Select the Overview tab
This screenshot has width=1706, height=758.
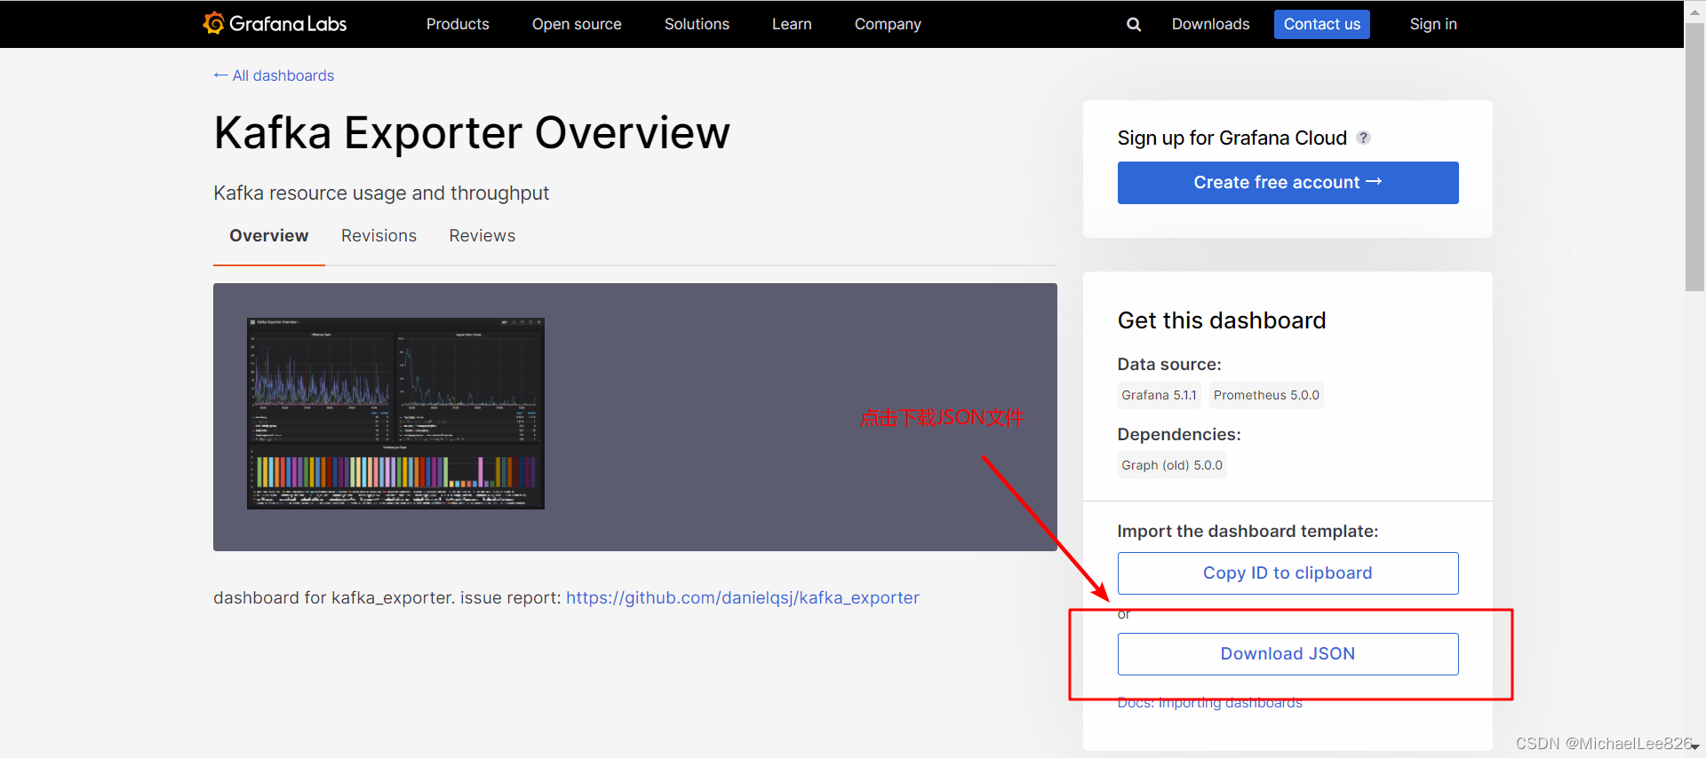[269, 235]
